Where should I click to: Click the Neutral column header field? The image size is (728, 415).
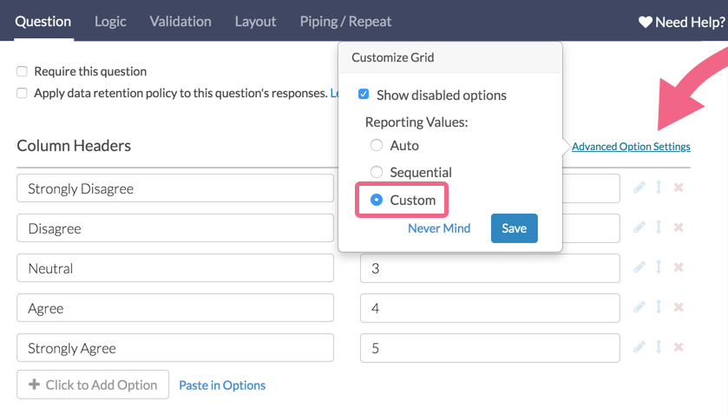(x=175, y=268)
